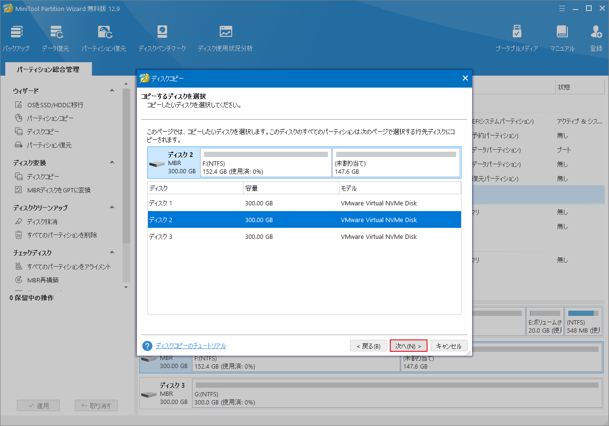The height and width of the screenshot is (426, 609).
Task: Click the ディスク column header
Action: pyautogui.click(x=195, y=188)
